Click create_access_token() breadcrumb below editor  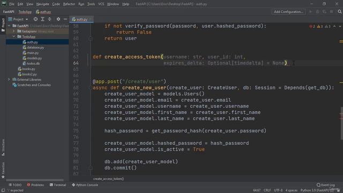coord(108,179)
